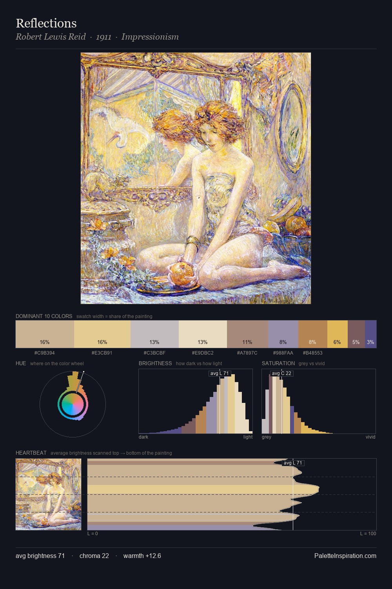The width and height of the screenshot is (392, 589).
Task: Click the 'SATURATION' section heading
Action: point(278,363)
